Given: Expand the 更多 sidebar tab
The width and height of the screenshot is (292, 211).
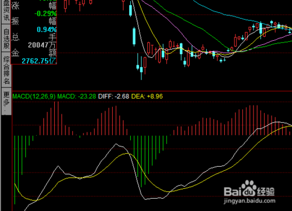Looking at the screenshot, I should click(6, 101).
